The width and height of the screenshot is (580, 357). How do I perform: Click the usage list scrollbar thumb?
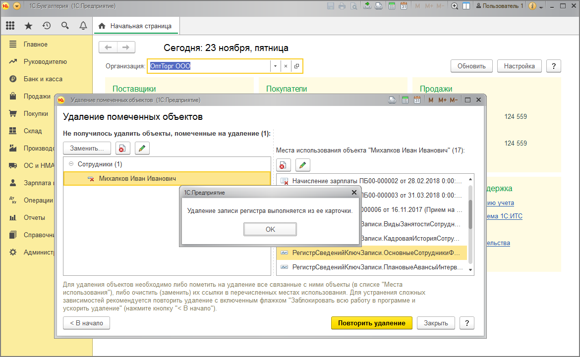click(470, 214)
